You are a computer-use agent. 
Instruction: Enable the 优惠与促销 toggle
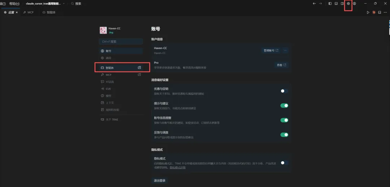pos(284,91)
